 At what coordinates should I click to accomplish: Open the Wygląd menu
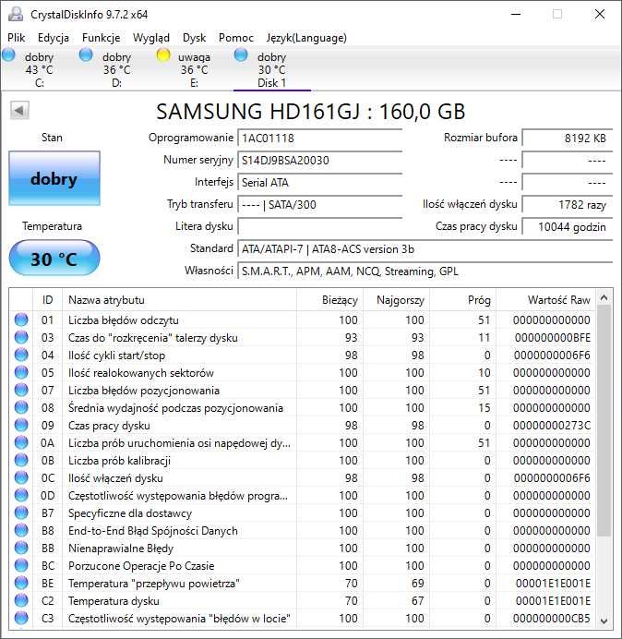pyautogui.click(x=151, y=38)
